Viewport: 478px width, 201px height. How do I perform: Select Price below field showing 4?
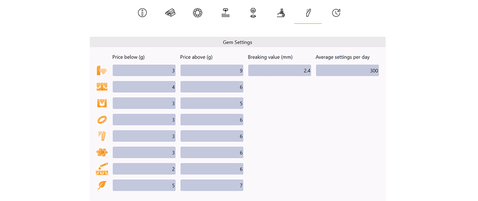(144, 87)
